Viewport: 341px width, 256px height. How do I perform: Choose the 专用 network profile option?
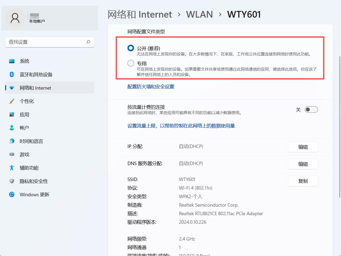tap(131, 63)
